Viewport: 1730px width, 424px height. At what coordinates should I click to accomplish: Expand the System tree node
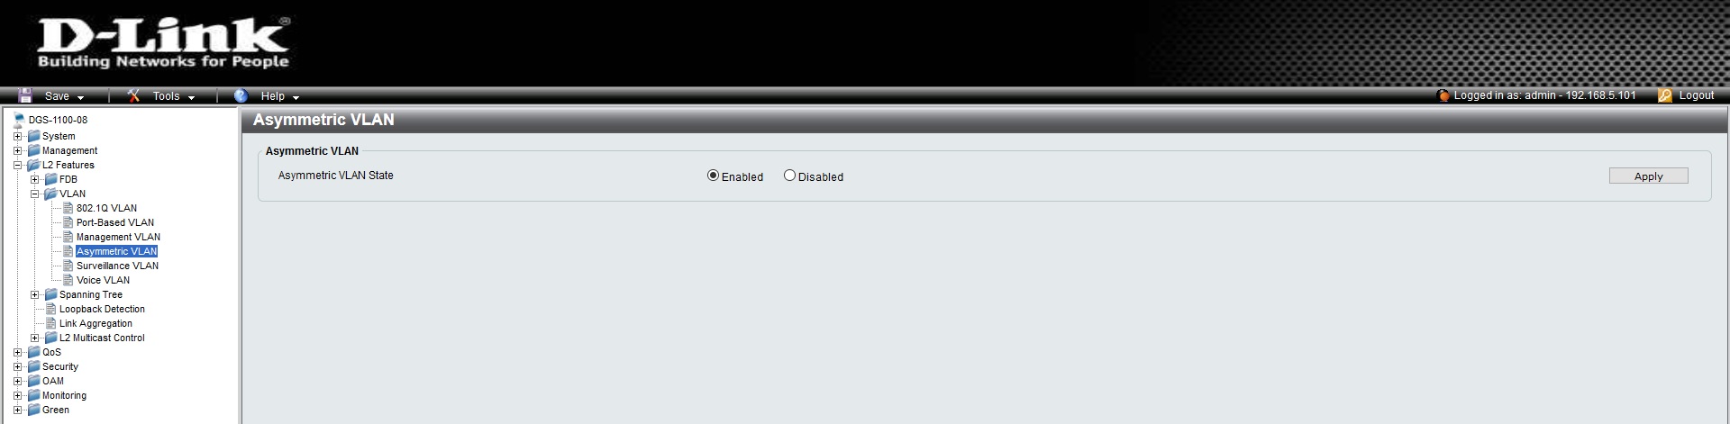[17, 136]
